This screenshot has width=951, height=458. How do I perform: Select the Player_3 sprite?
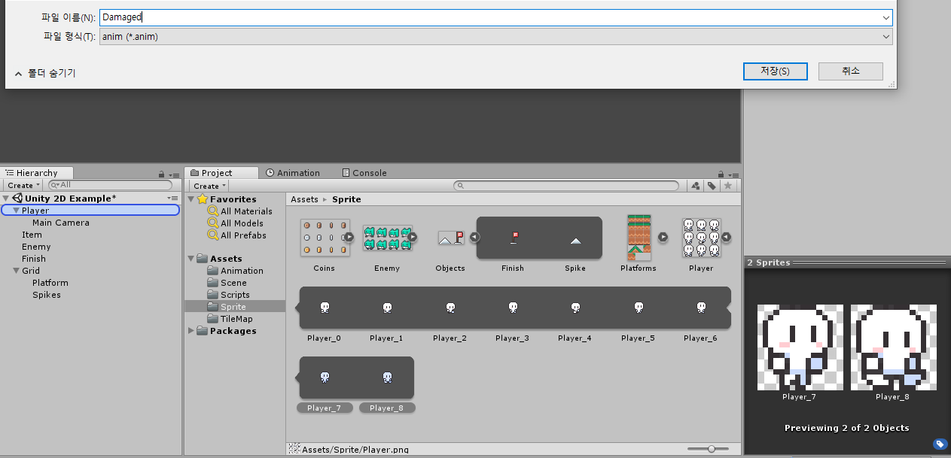(513, 307)
